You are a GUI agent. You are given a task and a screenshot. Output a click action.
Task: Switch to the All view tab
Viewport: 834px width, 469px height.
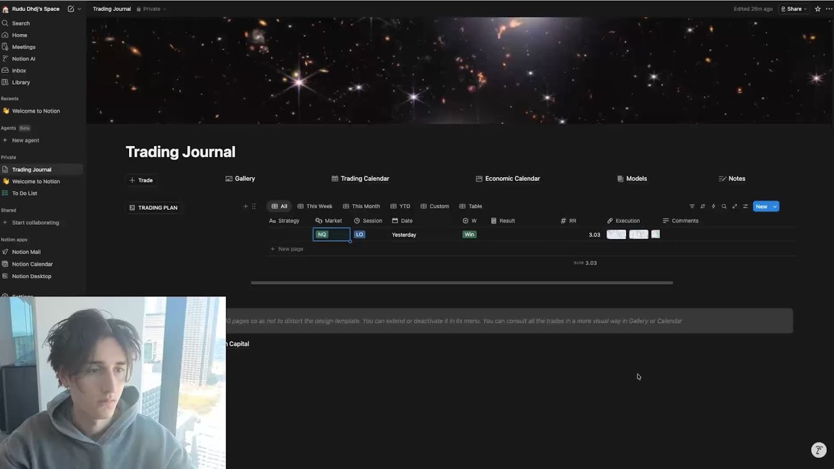click(x=280, y=206)
